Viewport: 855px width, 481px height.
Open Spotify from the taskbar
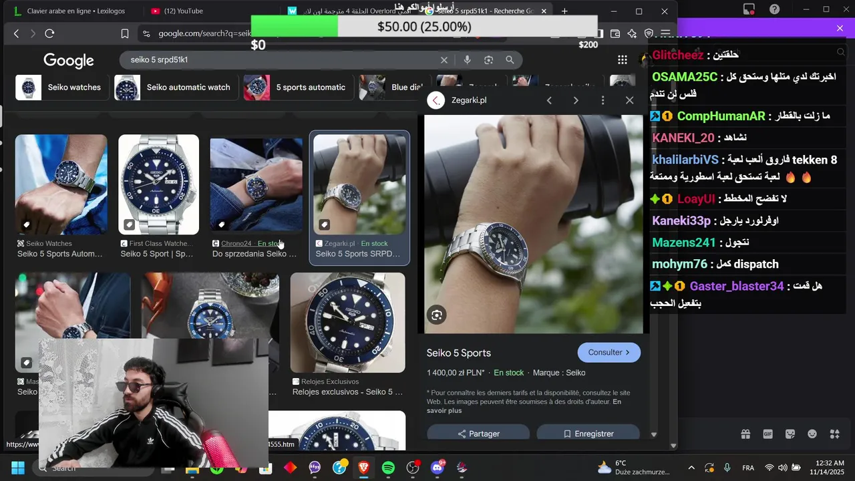pos(388,468)
